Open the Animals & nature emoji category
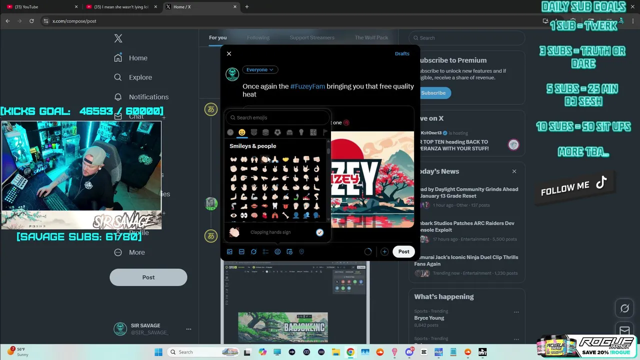This screenshot has width=640, height=360. click(254, 132)
